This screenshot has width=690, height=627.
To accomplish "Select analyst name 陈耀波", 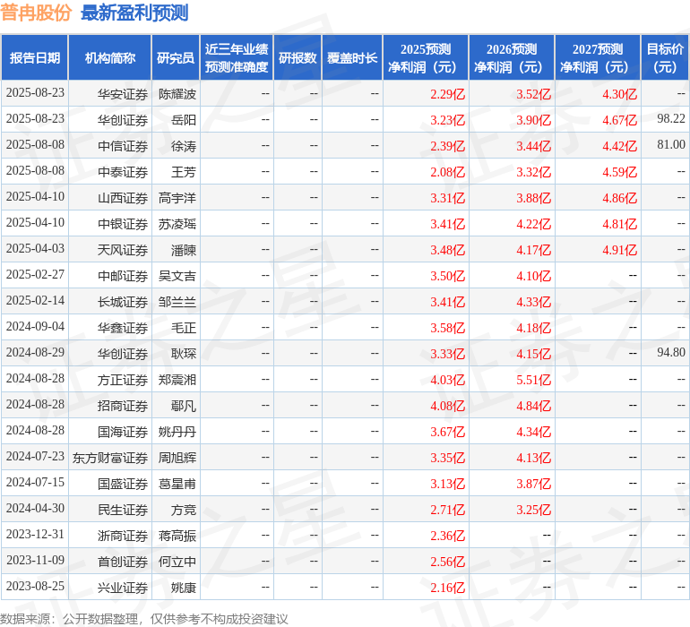I will coord(177,94).
